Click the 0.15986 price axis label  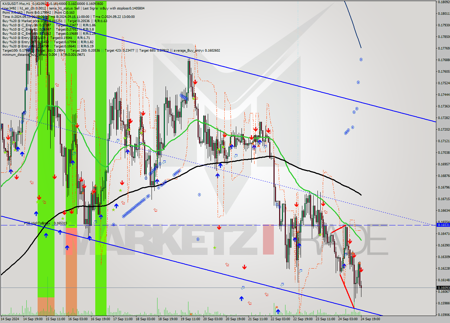point(444,303)
